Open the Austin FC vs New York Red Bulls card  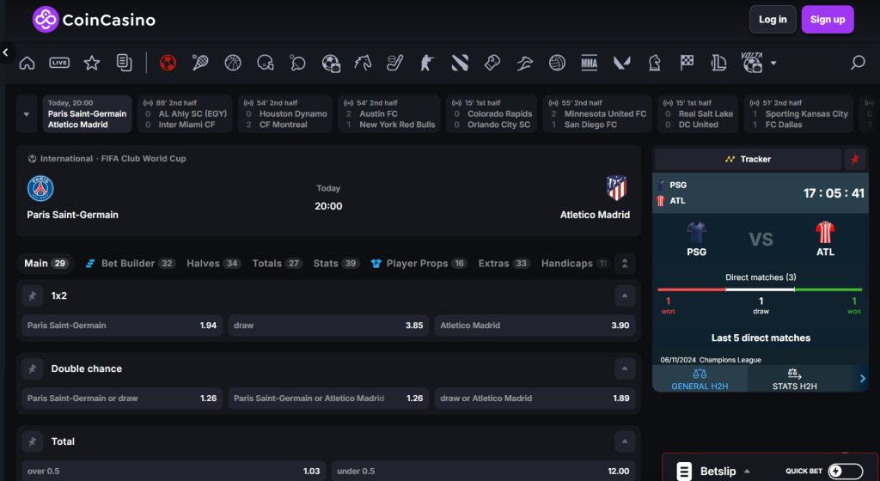[x=389, y=113]
